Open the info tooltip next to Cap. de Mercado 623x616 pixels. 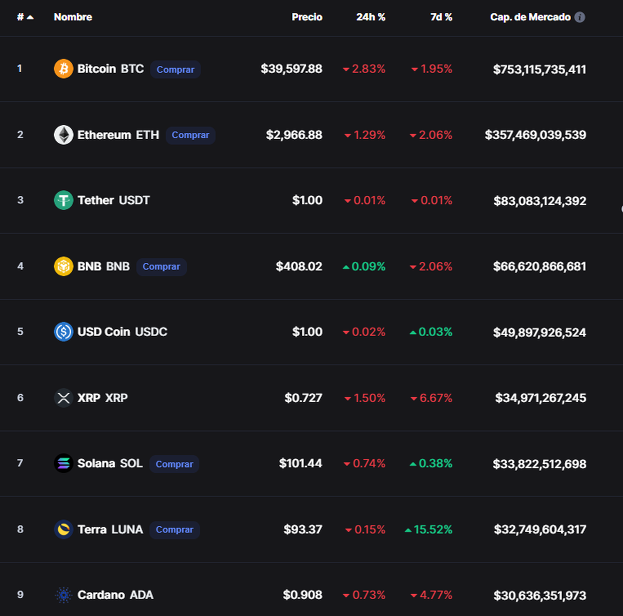pyautogui.click(x=579, y=17)
